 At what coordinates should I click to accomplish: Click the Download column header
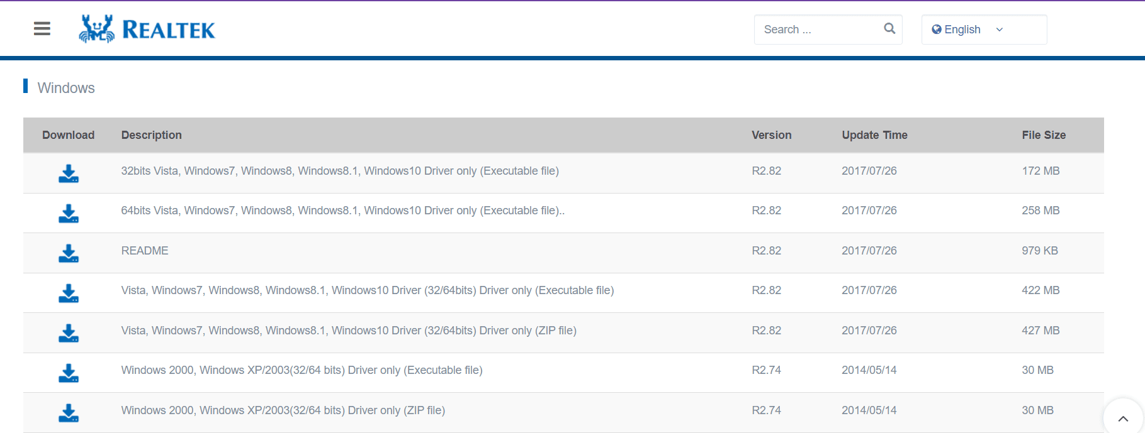click(x=68, y=135)
